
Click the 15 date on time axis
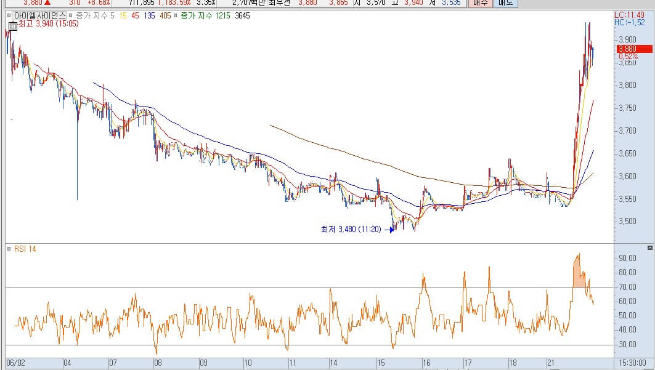(381, 363)
